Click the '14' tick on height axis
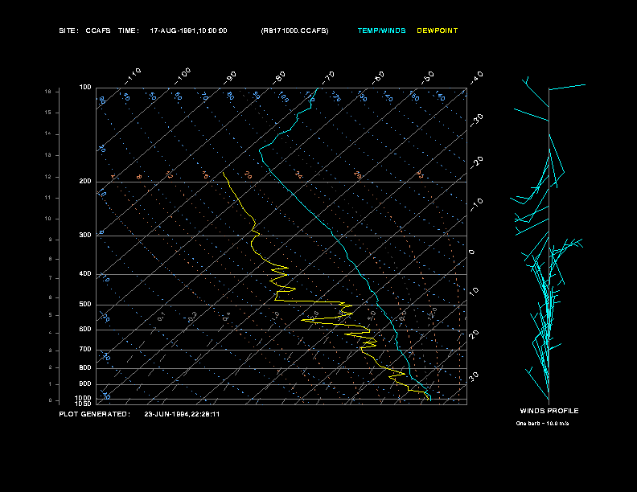This screenshot has width=637, height=492. click(x=48, y=134)
